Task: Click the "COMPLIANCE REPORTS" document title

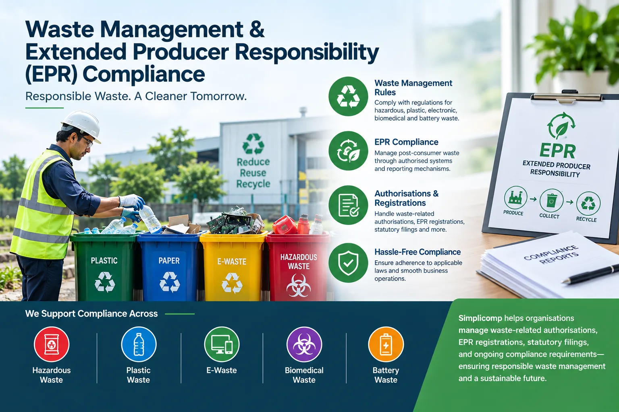Action: pos(551,255)
